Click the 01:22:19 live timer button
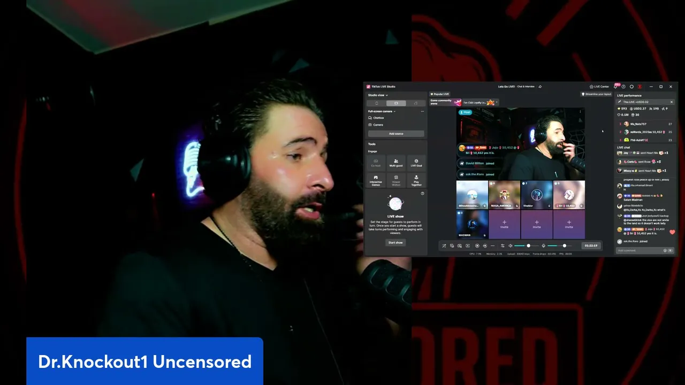Screen dimensions: 685x385 pyautogui.click(x=591, y=245)
